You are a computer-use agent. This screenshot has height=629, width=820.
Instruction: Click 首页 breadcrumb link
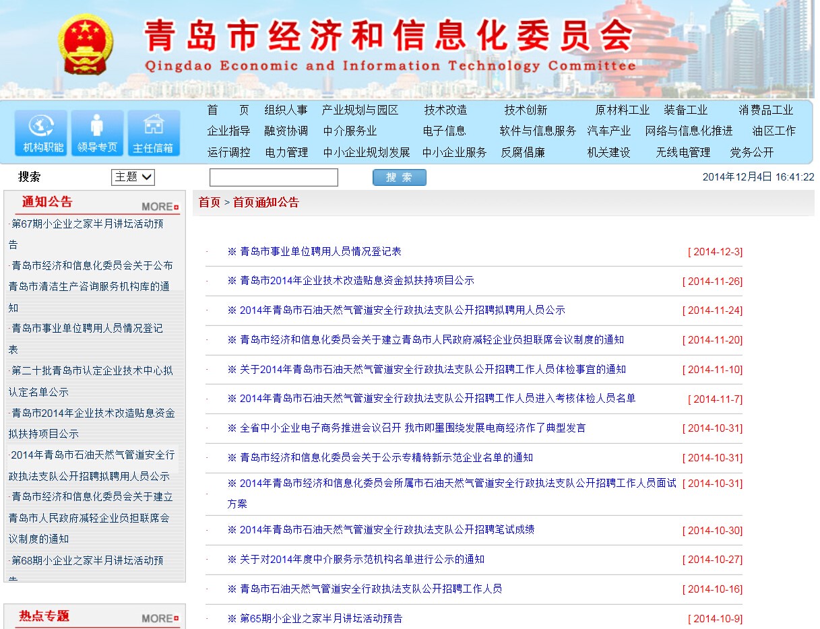210,203
